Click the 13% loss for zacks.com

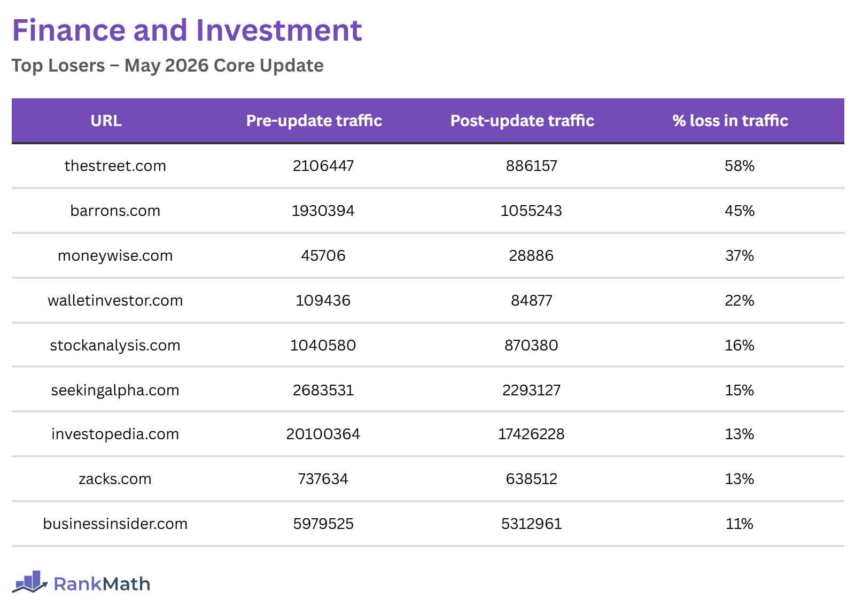click(x=740, y=479)
